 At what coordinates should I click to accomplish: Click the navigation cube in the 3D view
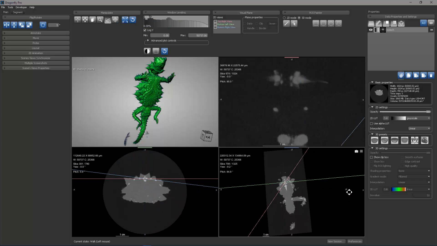207,136
